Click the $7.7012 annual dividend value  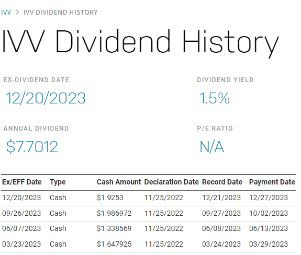pos(32,147)
